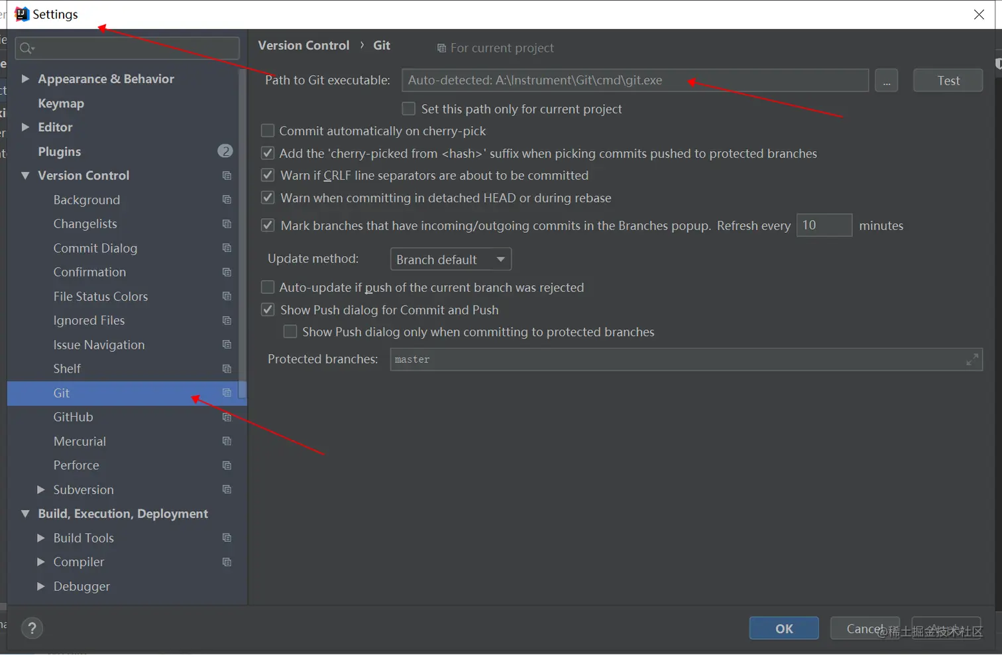Click project-level icon beside Subversion
This screenshot has width=1002, height=657.
(227, 490)
